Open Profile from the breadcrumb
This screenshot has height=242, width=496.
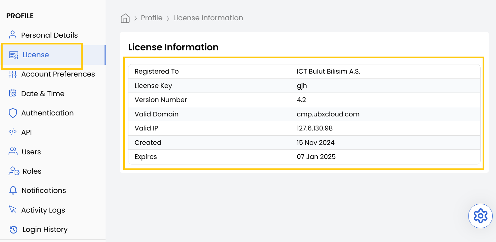tap(152, 18)
